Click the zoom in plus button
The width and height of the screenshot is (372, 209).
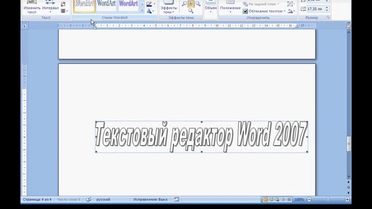347,200
